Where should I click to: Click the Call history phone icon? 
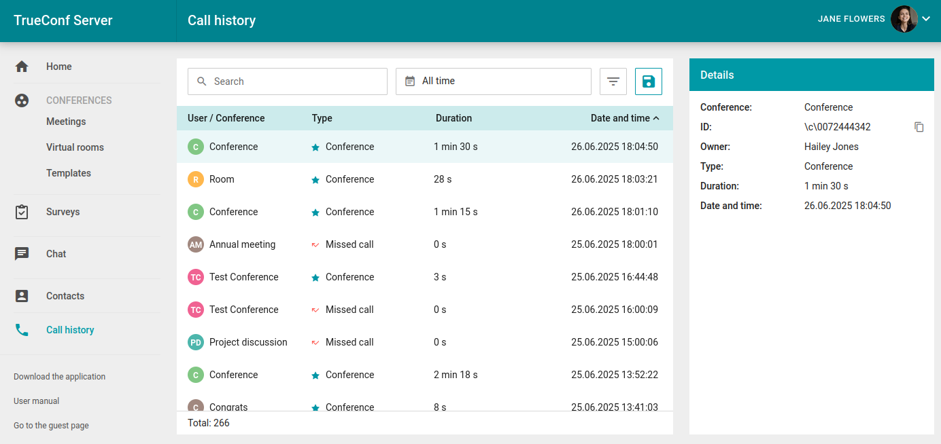tap(22, 330)
